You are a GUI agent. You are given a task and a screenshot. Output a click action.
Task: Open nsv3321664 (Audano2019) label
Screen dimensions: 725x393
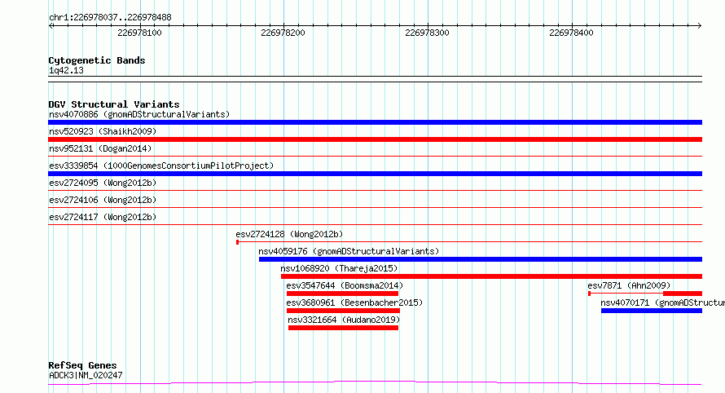coord(344,320)
